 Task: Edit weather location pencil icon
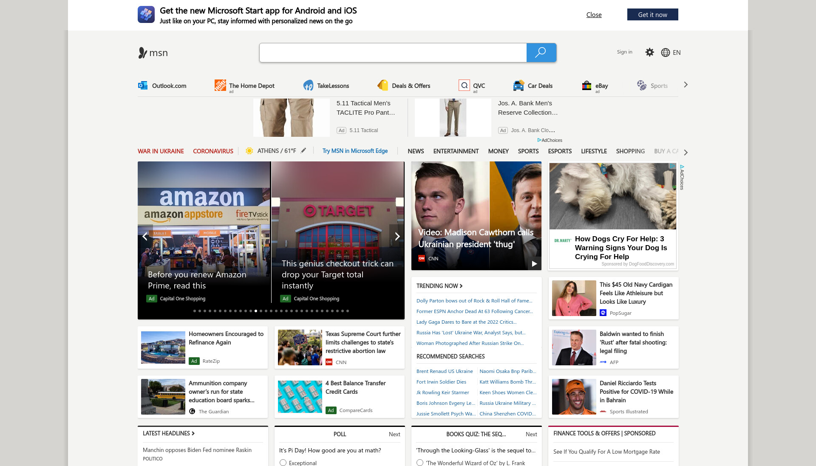tap(303, 150)
